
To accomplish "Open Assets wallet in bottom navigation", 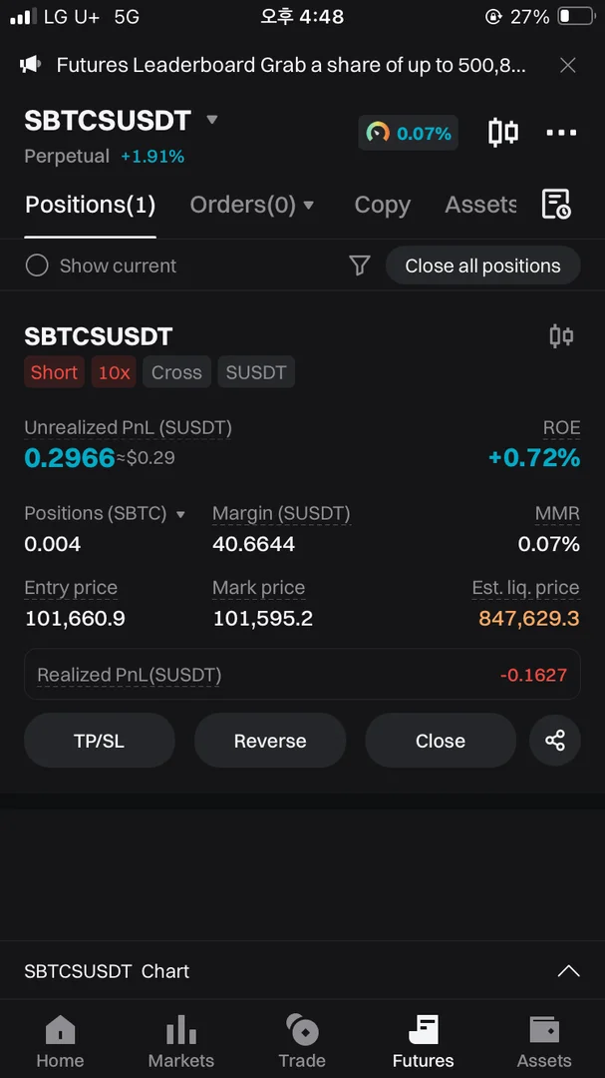I will pyautogui.click(x=544, y=1041).
